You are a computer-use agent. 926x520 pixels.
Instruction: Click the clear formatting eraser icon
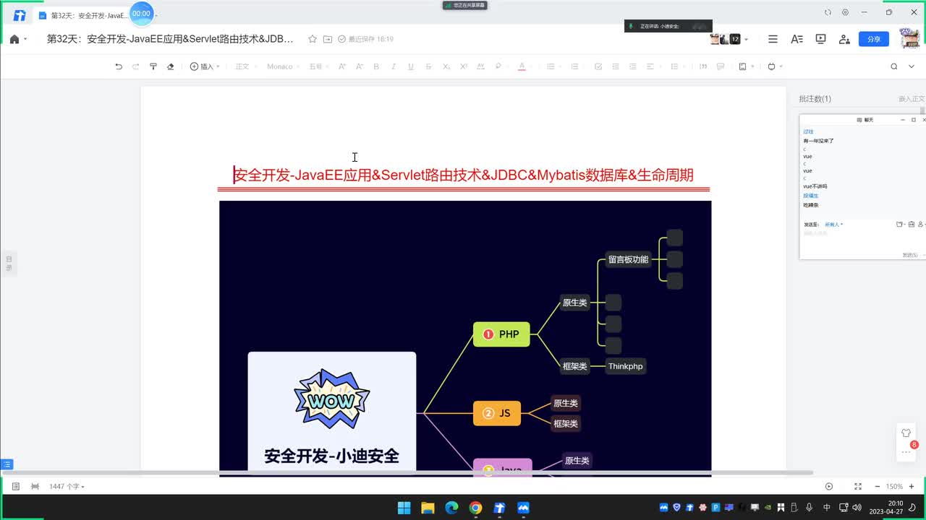170,66
